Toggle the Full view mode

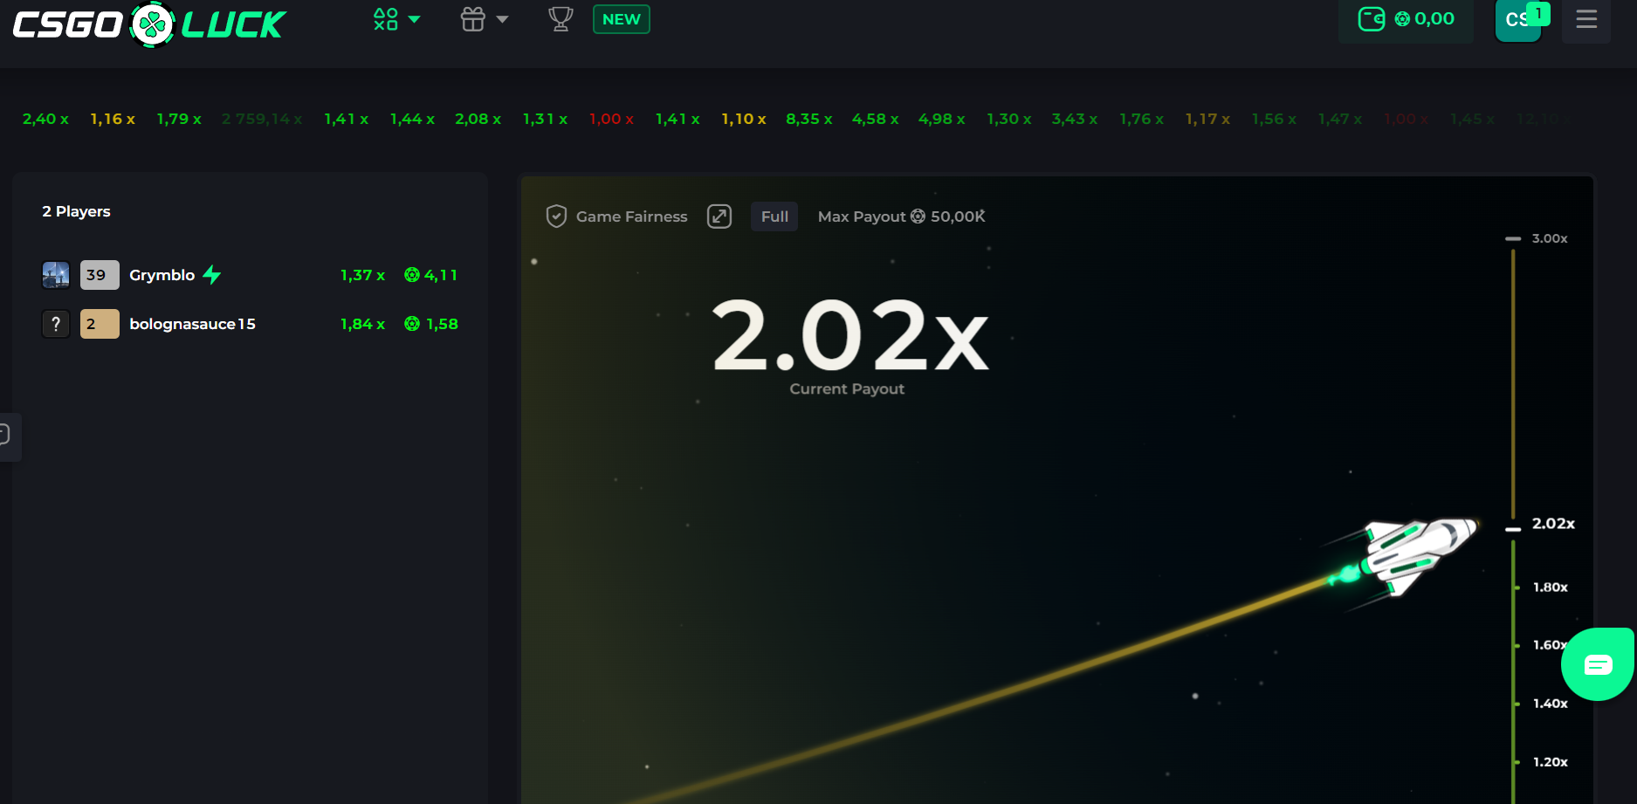[x=774, y=216]
